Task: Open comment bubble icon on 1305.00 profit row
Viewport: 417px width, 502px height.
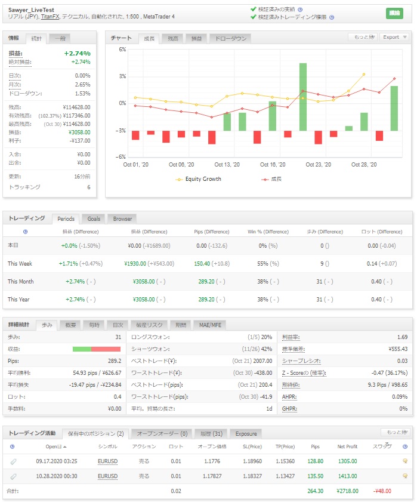Action: (x=405, y=461)
